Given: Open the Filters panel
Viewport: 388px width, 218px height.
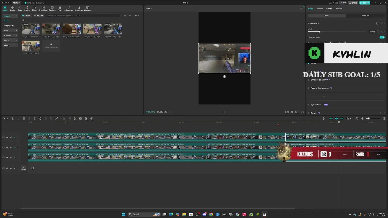Looking at the screenshot, I should [60, 8].
